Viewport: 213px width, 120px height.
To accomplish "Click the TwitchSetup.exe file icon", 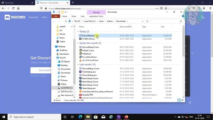I will click(81, 72).
